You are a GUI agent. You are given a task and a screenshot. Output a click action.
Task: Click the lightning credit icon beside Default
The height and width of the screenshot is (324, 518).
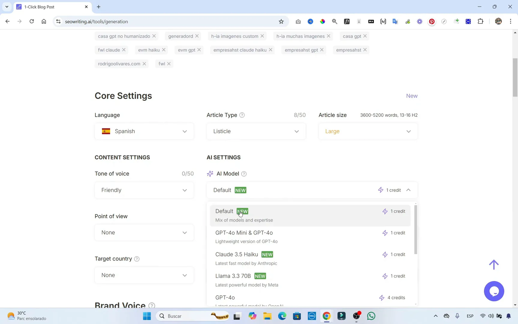pyautogui.click(x=380, y=190)
